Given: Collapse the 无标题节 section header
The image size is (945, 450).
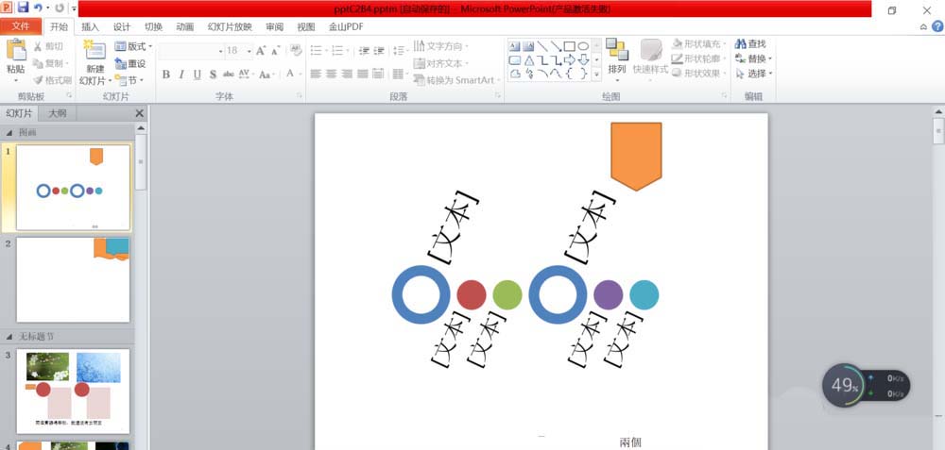Looking at the screenshot, I should pos(9,336).
